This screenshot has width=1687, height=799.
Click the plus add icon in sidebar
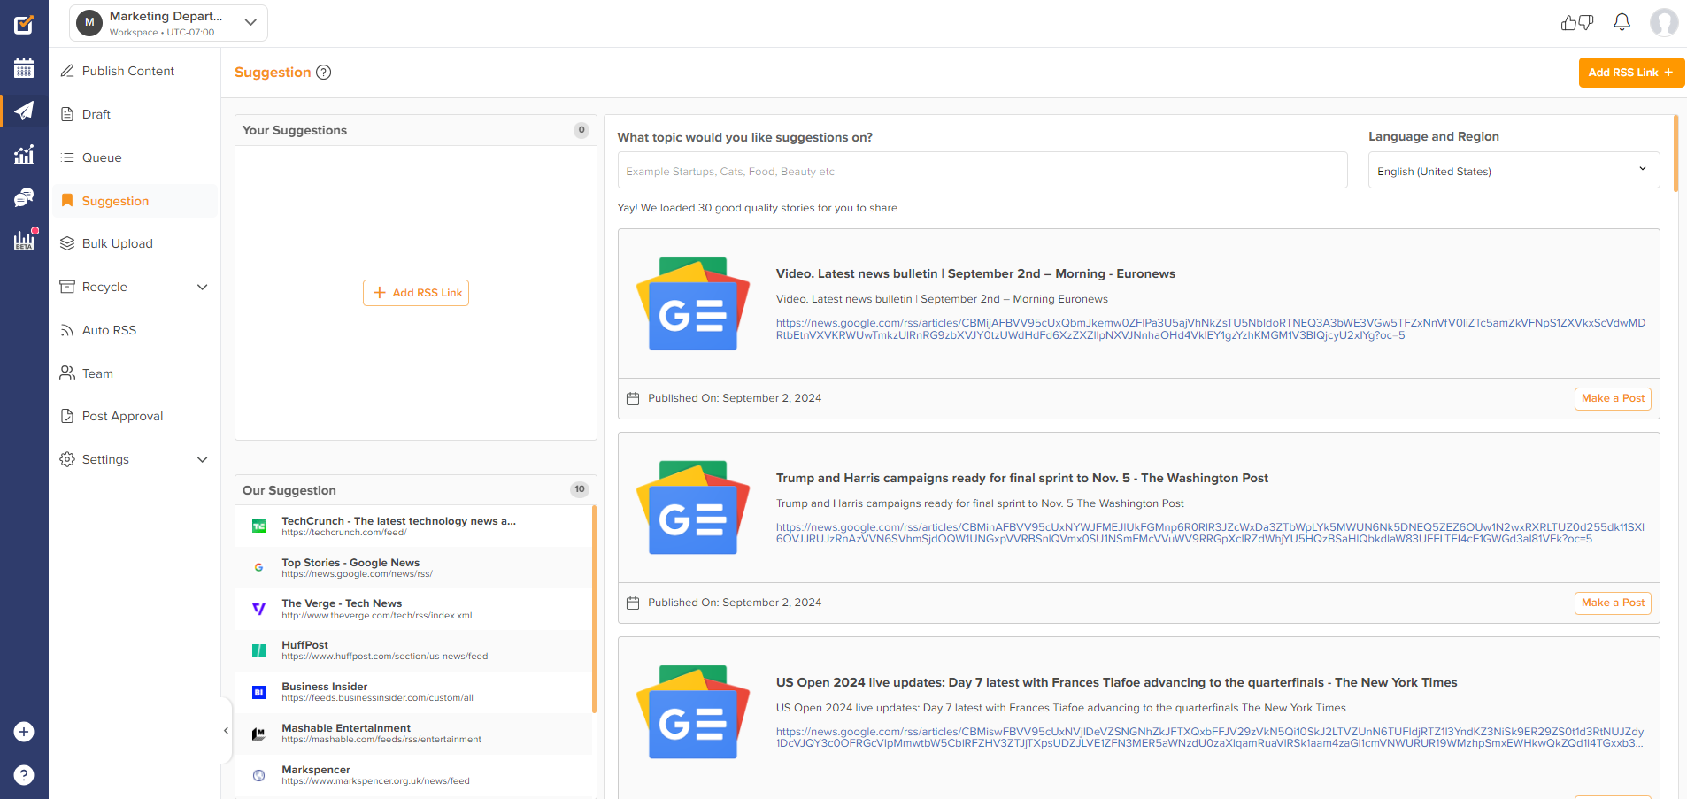tap(24, 732)
